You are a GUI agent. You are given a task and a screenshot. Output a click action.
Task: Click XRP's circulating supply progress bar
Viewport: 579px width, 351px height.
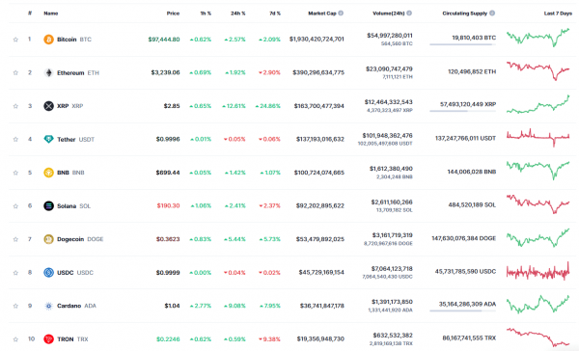(x=462, y=111)
